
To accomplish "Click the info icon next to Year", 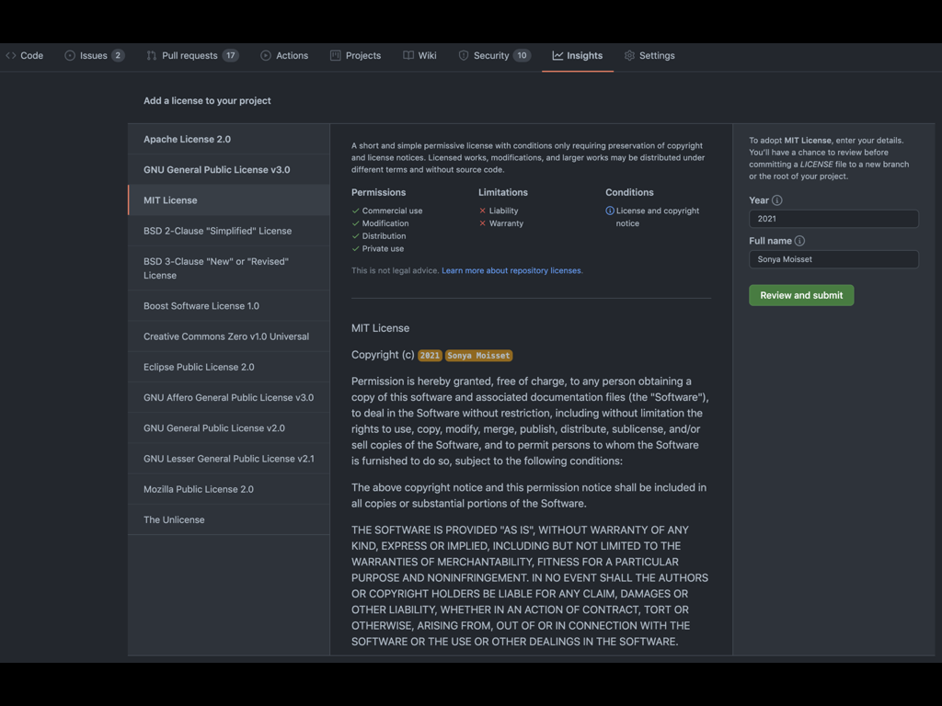I will point(776,199).
